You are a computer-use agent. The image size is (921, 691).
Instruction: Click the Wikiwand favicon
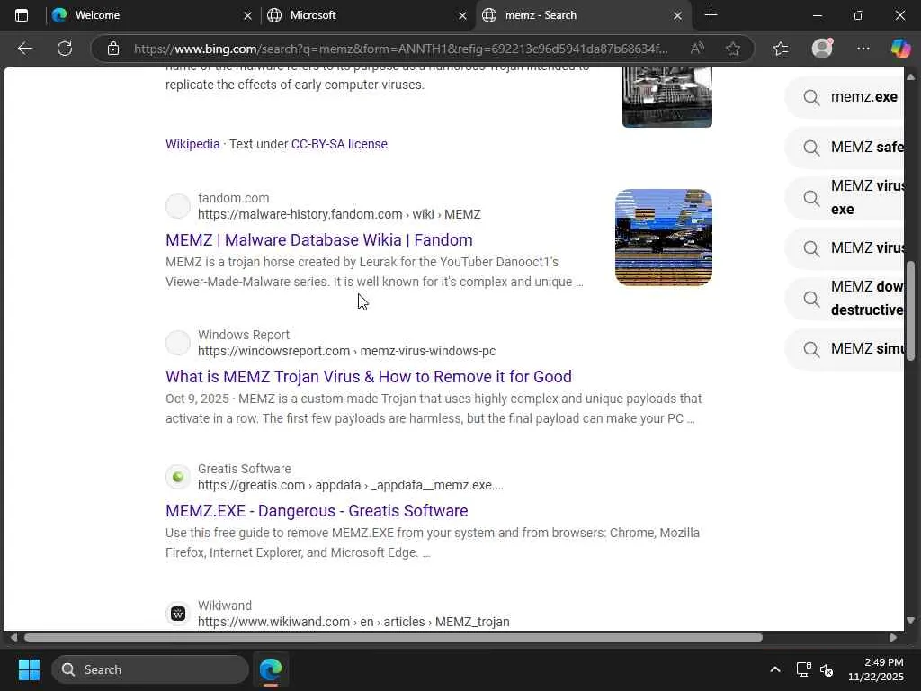(178, 614)
